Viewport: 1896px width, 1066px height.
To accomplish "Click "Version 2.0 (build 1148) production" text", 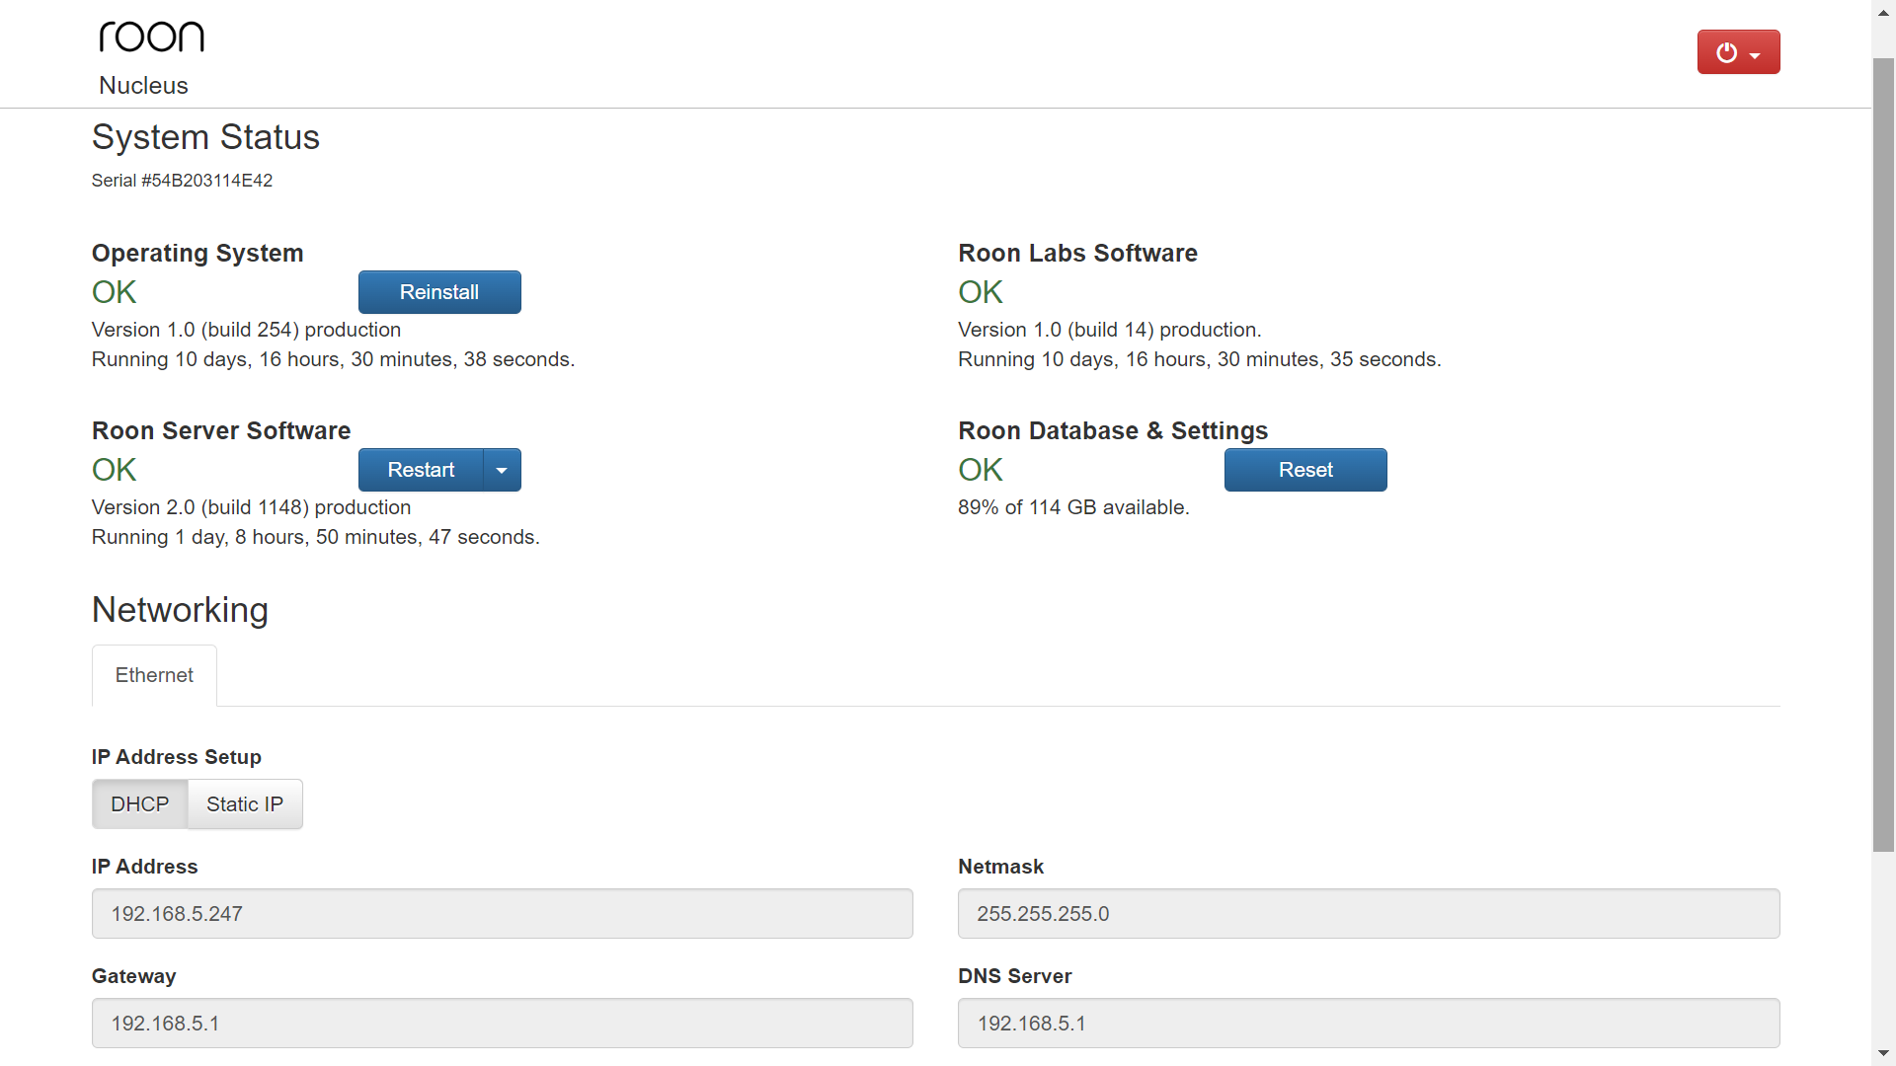I will click(251, 507).
